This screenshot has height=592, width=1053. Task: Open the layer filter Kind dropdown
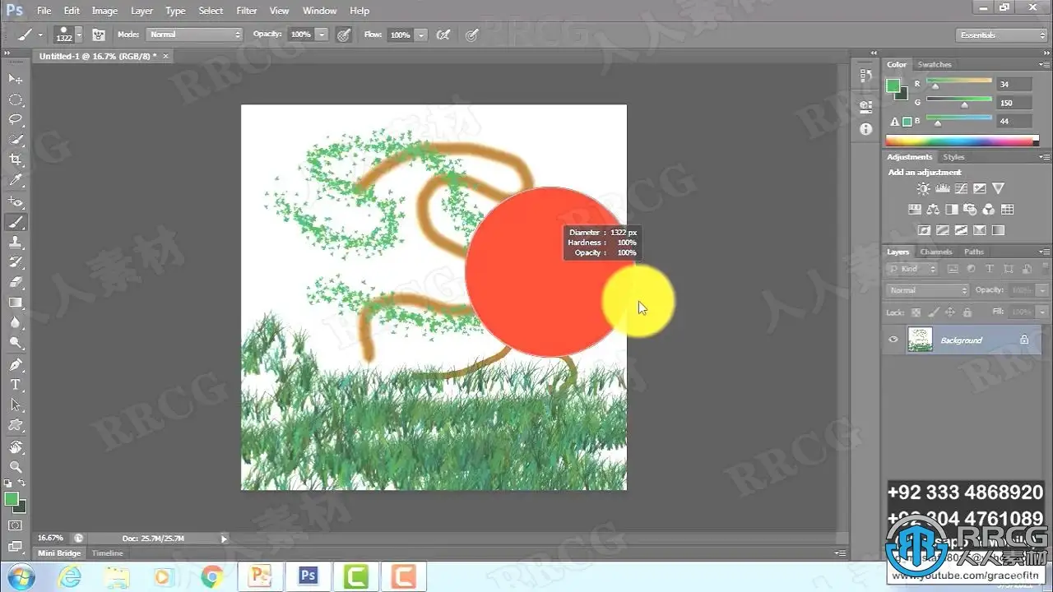tap(913, 269)
